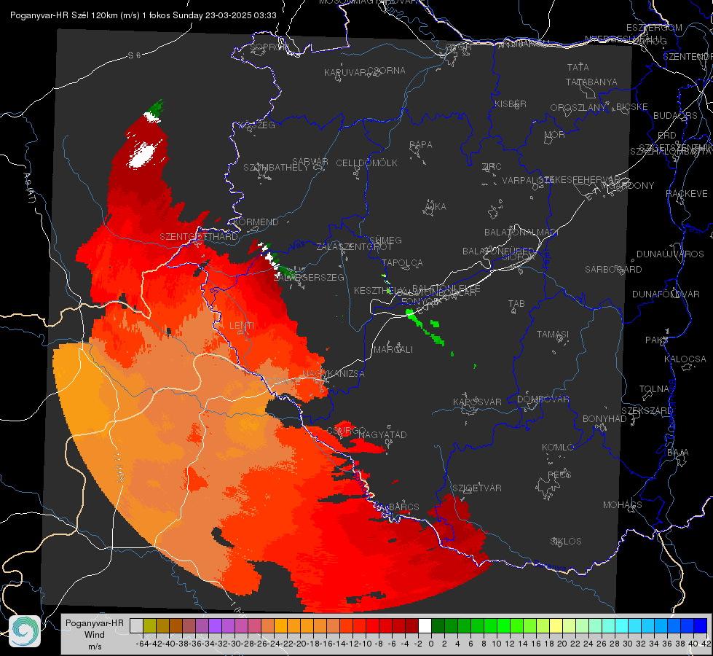Click the 'BICSKE' city label
The image size is (713, 656).
coord(632,106)
